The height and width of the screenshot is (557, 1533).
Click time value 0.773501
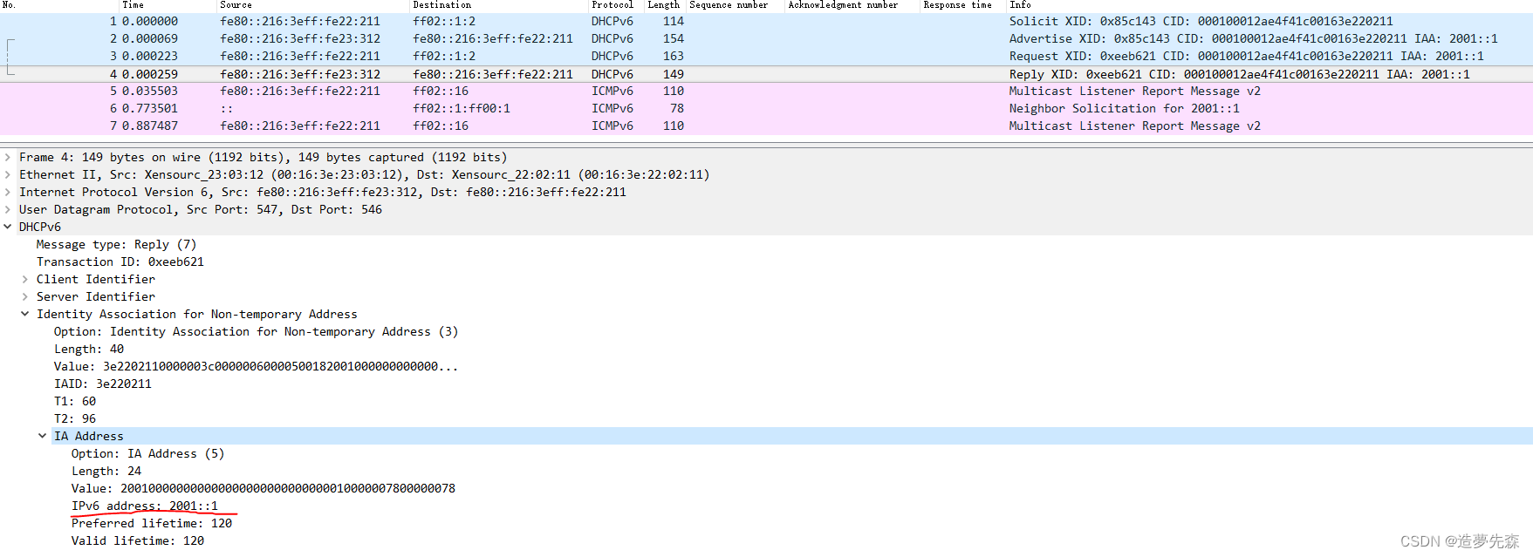[x=150, y=109]
